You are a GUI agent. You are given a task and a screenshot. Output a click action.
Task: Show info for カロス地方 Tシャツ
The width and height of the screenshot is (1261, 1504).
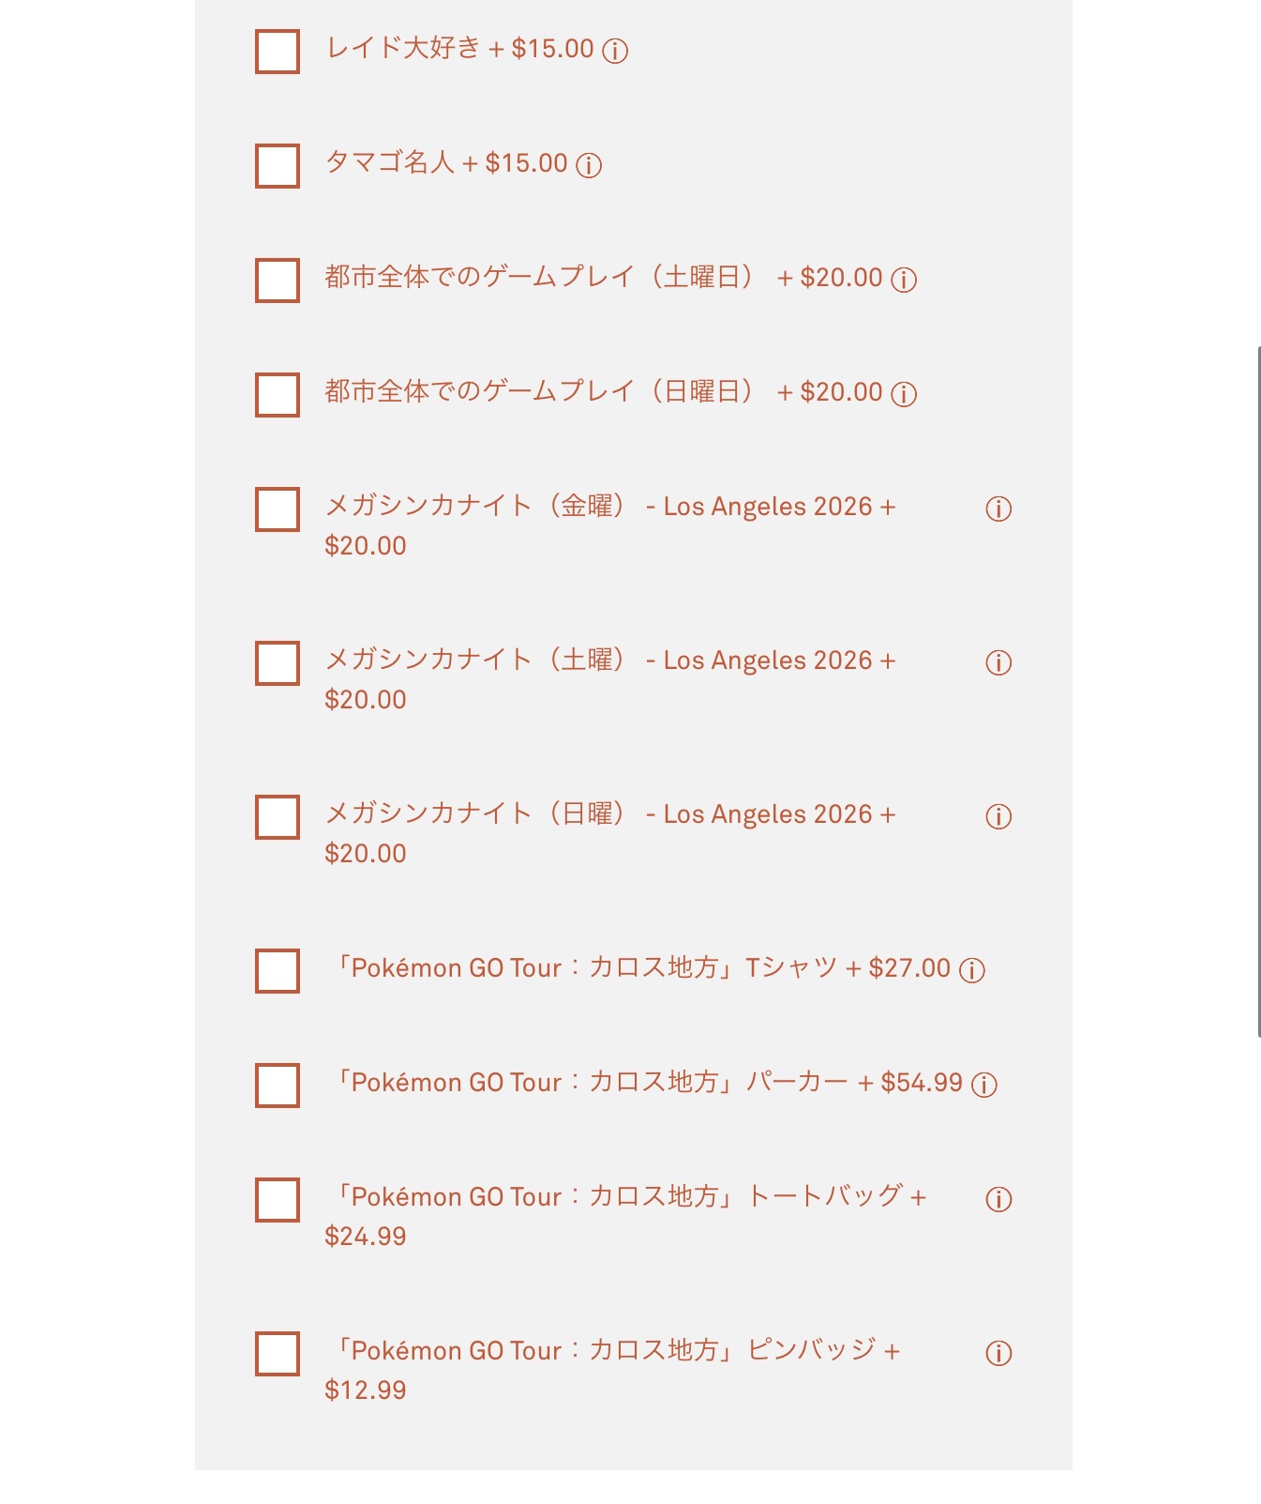click(972, 970)
